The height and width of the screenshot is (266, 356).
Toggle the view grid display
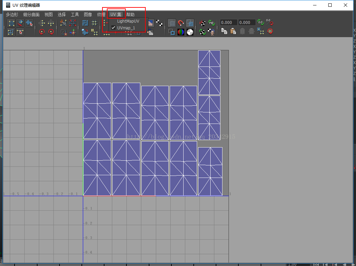pos(172,23)
